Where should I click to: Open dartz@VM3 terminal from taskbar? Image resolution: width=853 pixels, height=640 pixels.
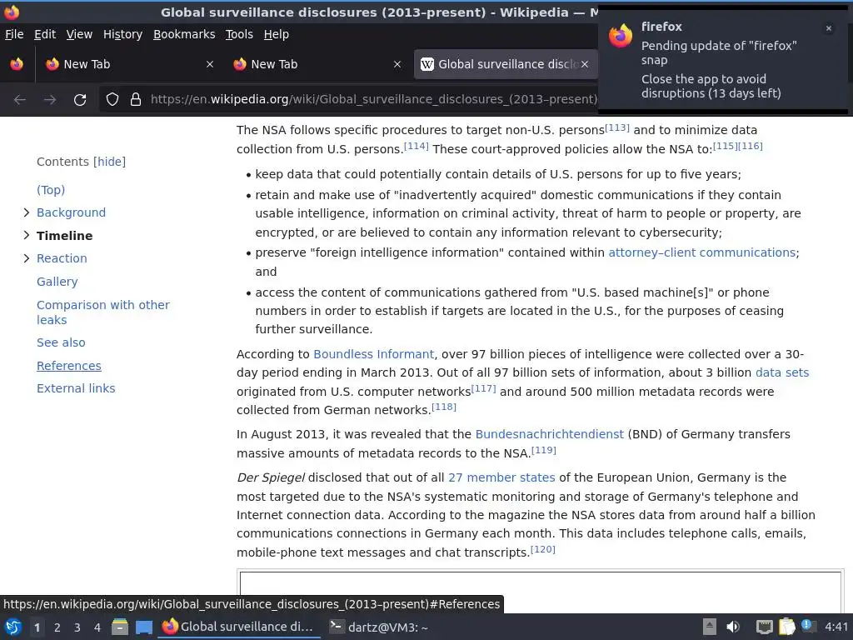pos(379,627)
